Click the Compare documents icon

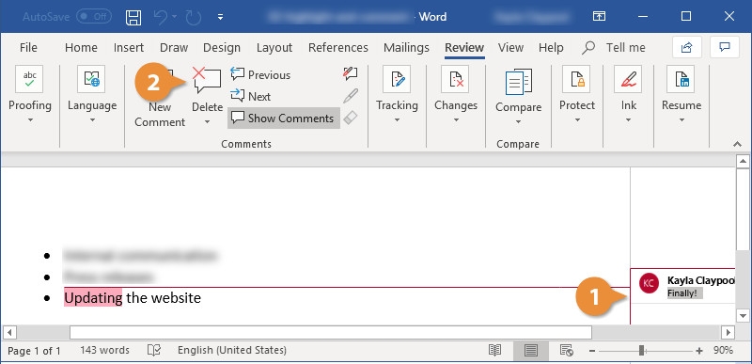(519, 82)
